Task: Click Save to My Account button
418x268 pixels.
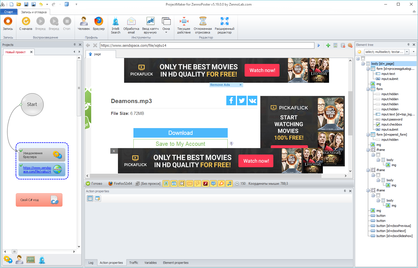Action: tap(180, 144)
